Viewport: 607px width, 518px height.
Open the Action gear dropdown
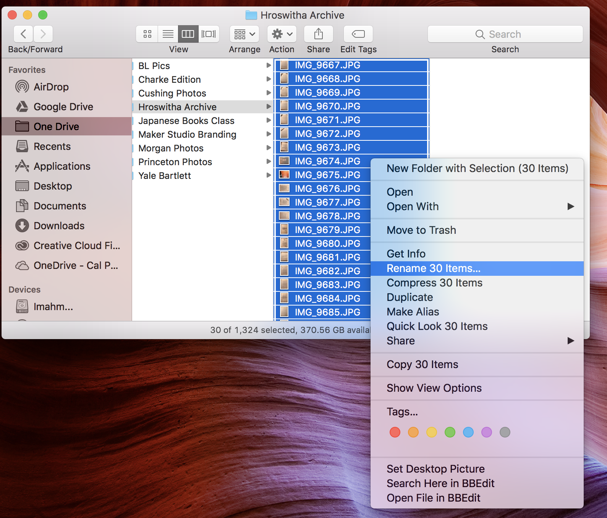(282, 34)
